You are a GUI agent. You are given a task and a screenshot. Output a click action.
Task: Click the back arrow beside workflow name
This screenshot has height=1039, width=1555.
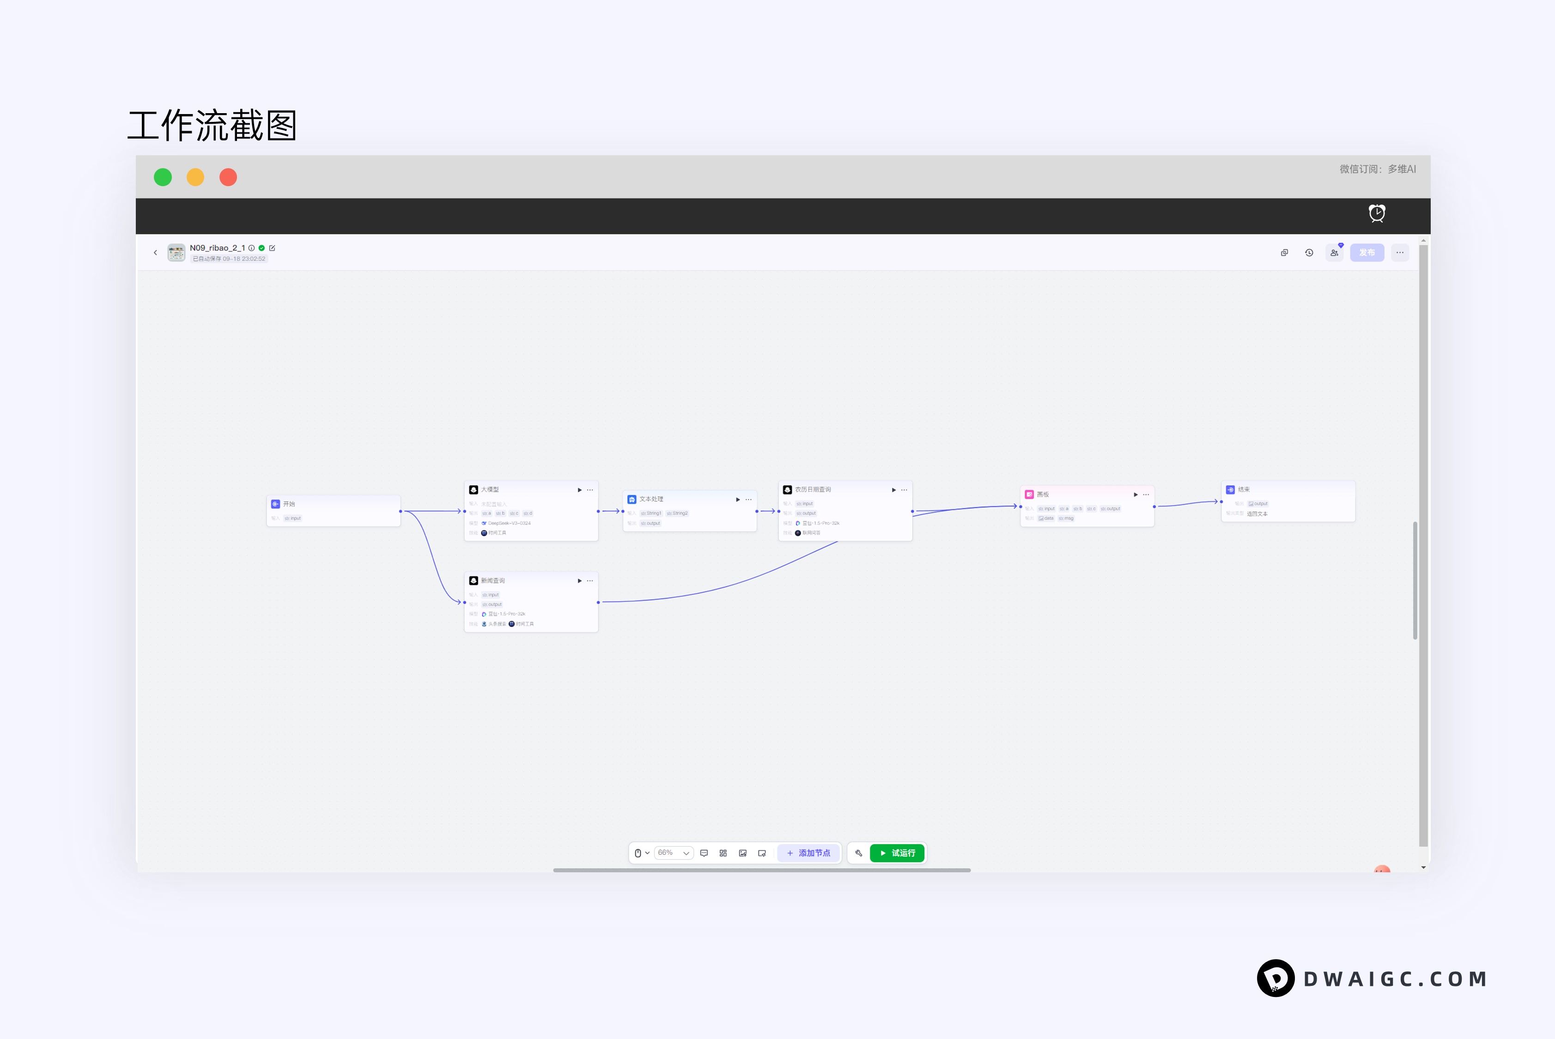155,253
